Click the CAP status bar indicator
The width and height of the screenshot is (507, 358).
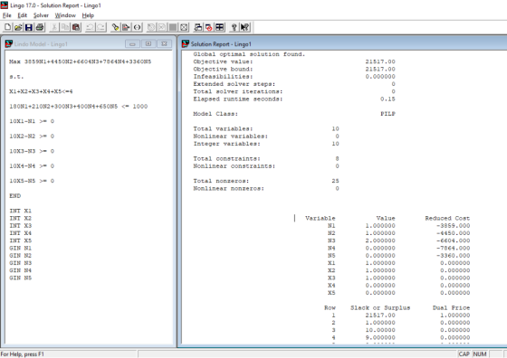click(464, 354)
